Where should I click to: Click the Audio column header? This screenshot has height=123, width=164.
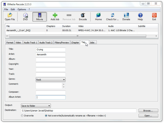[x=122, y=26]
